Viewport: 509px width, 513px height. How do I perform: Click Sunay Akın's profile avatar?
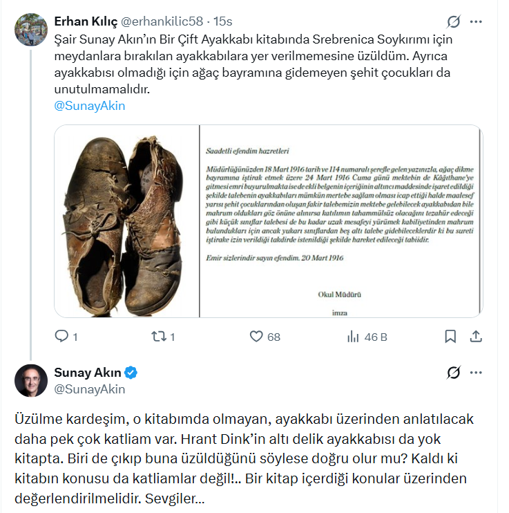(x=32, y=380)
